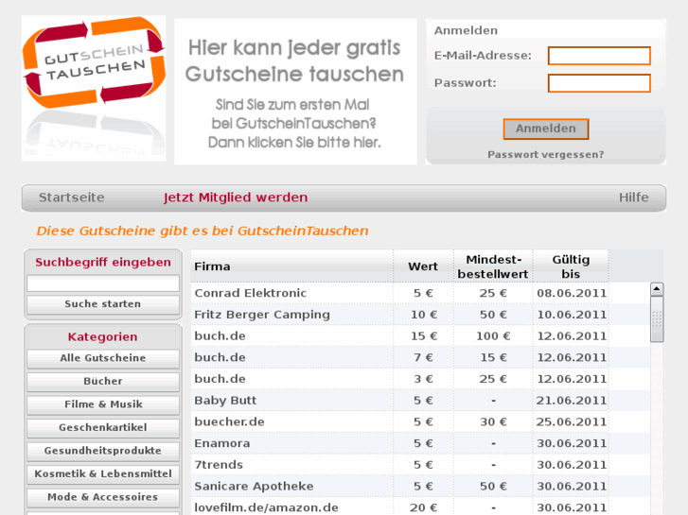This screenshot has height=515, width=688.
Task: Open the Hilfe menu item
Action: [x=634, y=197]
